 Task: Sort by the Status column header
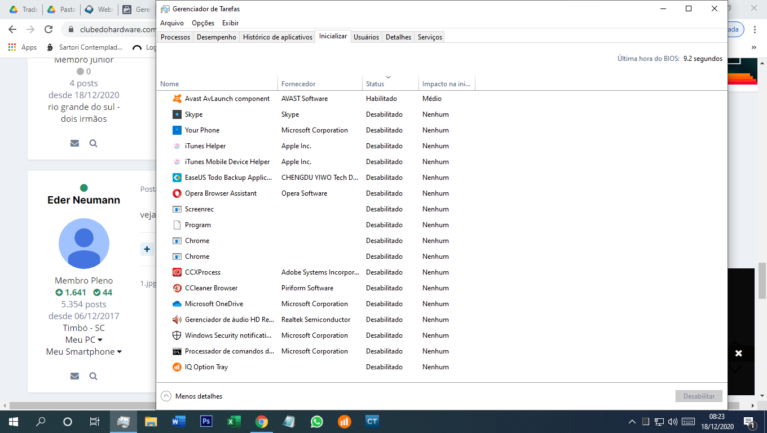pos(390,84)
